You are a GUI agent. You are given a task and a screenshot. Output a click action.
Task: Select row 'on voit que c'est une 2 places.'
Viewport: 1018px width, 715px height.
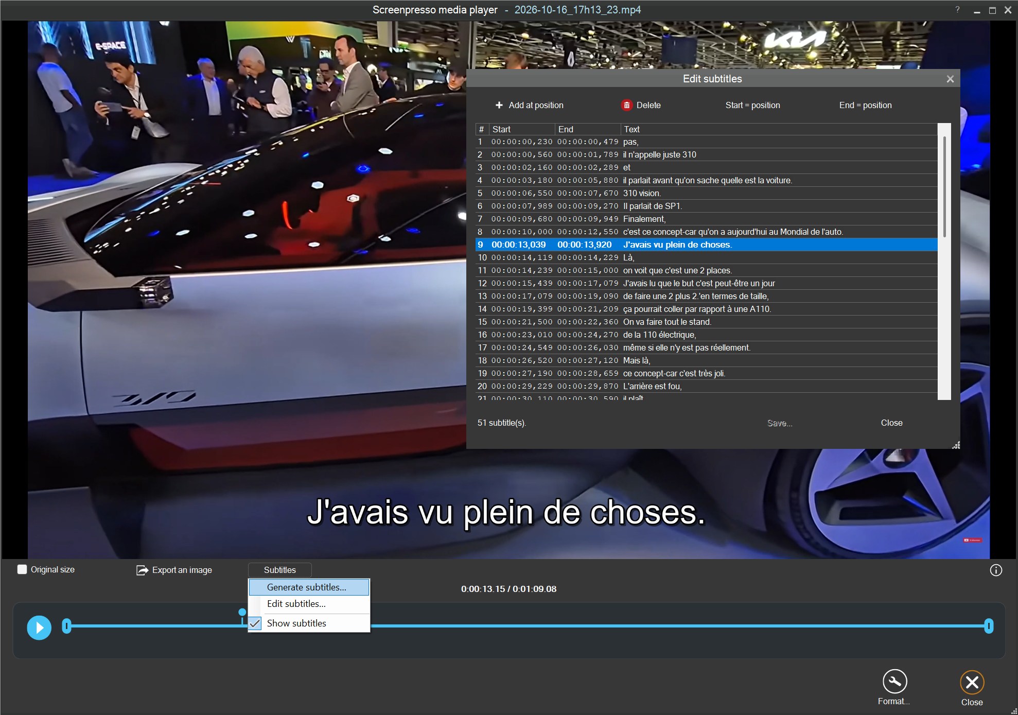[706, 270]
